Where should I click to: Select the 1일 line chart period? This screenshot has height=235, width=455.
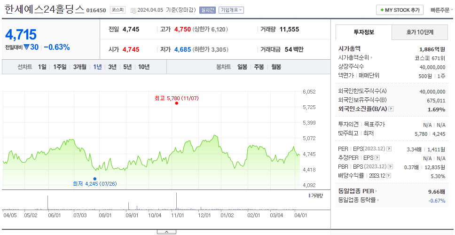pyautogui.click(x=42, y=67)
